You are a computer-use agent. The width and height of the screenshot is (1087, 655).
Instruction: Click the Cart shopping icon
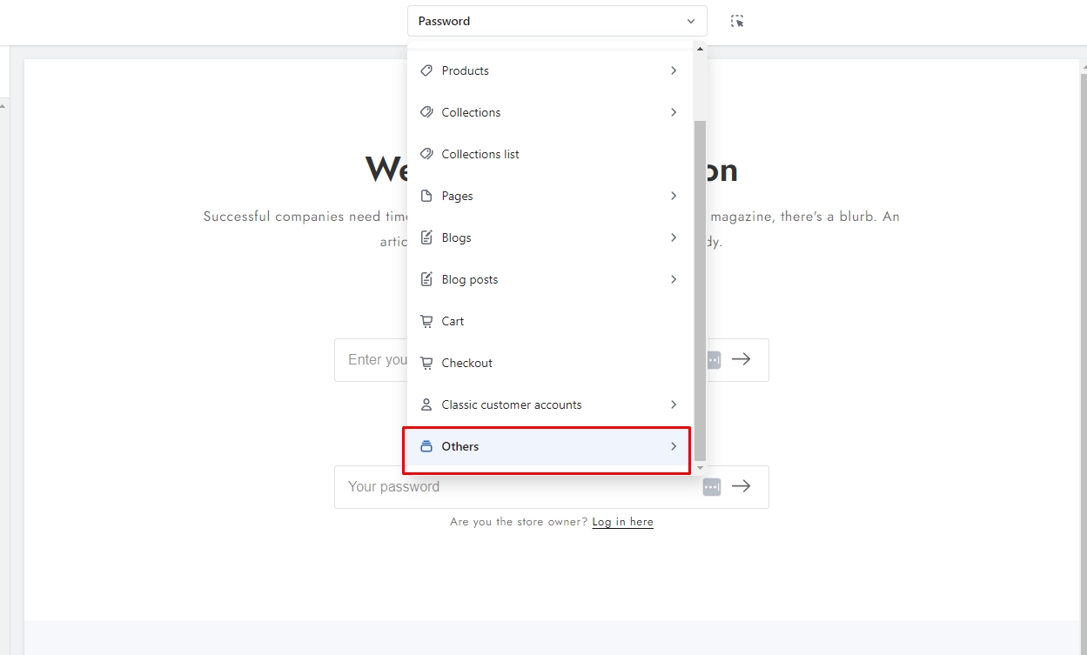click(426, 321)
